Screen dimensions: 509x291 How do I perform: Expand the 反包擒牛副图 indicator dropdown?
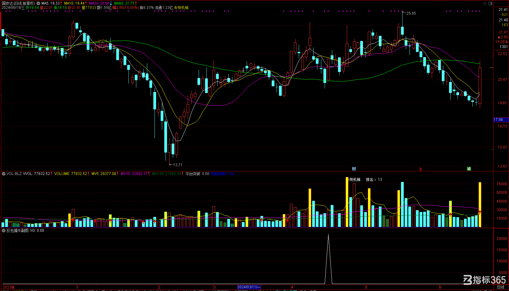coord(4,231)
